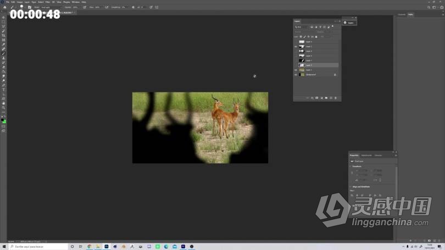Switch to the Paths tab
The image size is (445, 250).
(410, 14)
